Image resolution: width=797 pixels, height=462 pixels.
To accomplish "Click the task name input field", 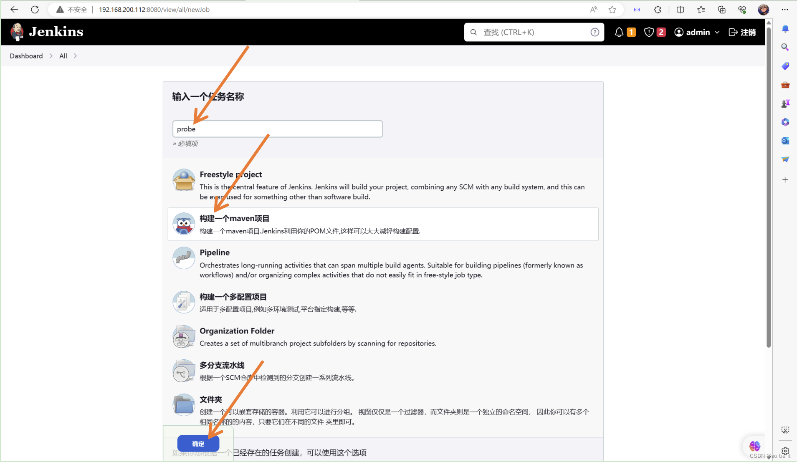I will 277,129.
